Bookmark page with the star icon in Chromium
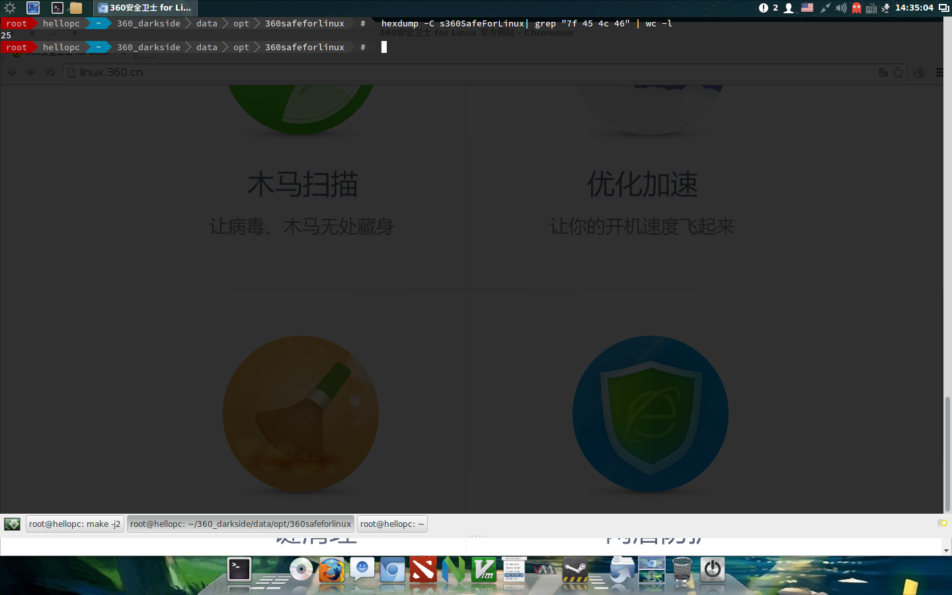The width and height of the screenshot is (952, 595). click(898, 72)
